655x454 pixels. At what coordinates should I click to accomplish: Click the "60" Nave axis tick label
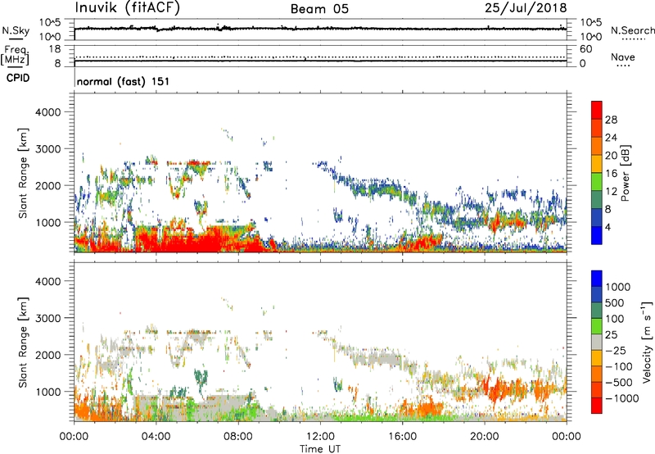(585, 49)
